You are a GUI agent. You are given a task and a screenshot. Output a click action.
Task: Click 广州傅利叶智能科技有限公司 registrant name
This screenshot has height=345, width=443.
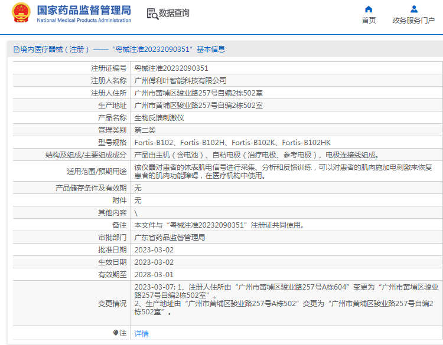[x=181, y=81]
